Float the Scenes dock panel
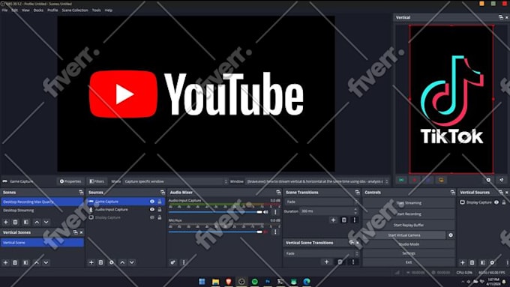Image resolution: width=510 pixels, height=287 pixels. tap(81, 193)
